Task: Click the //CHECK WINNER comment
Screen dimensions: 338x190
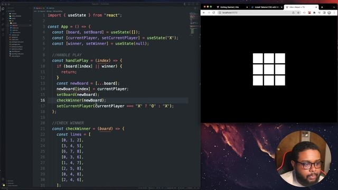Action: tap(68, 123)
